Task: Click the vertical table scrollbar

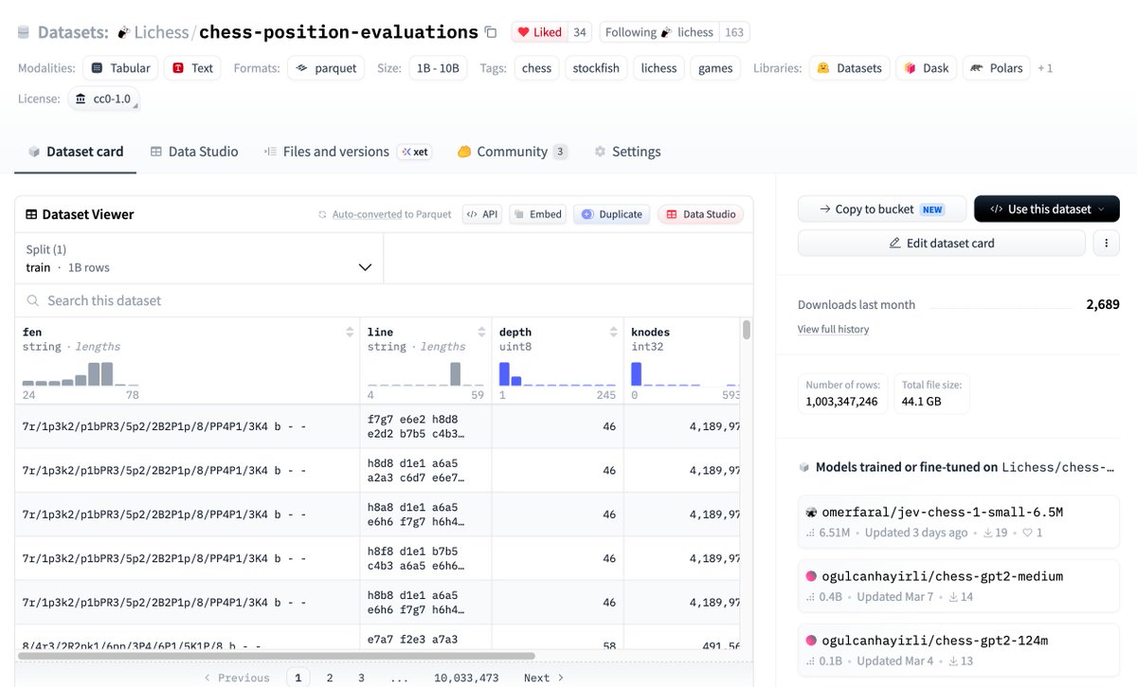Action: tap(747, 329)
